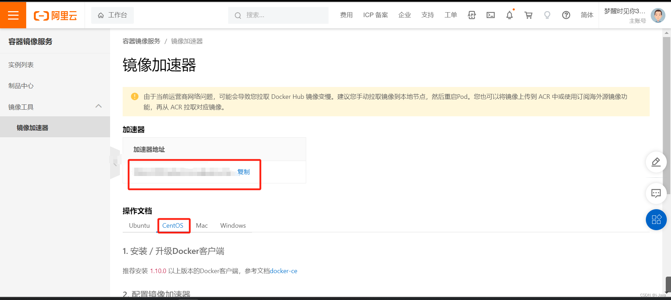Switch to the Mac tab
Image resolution: width=671 pixels, height=300 pixels.
click(202, 226)
